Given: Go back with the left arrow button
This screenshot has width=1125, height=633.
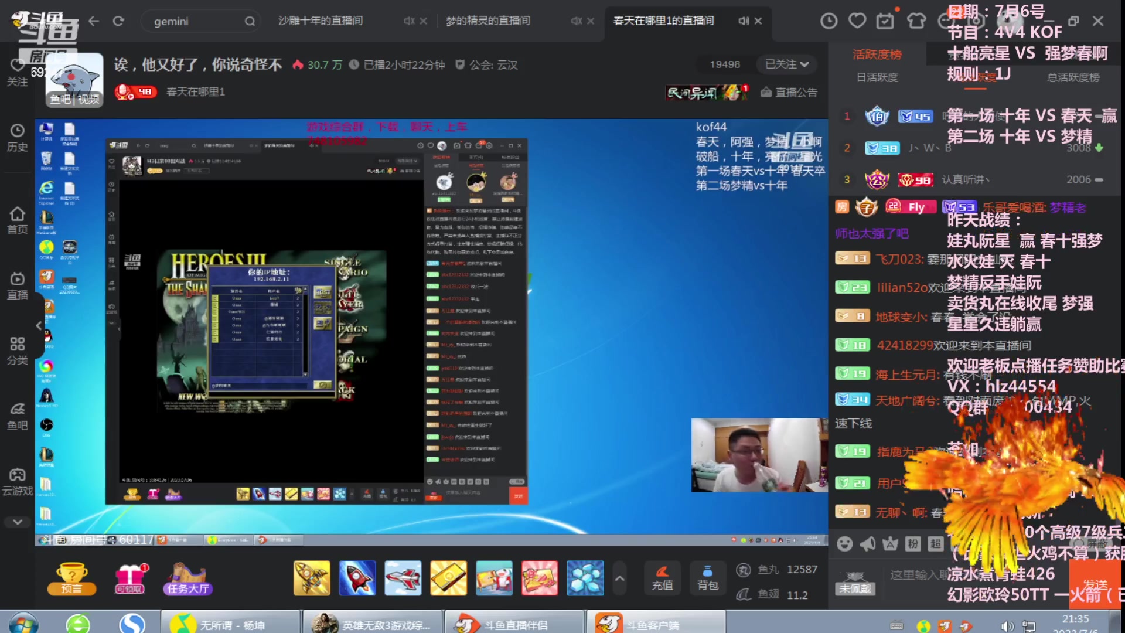Looking at the screenshot, I should (x=94, y=21).
